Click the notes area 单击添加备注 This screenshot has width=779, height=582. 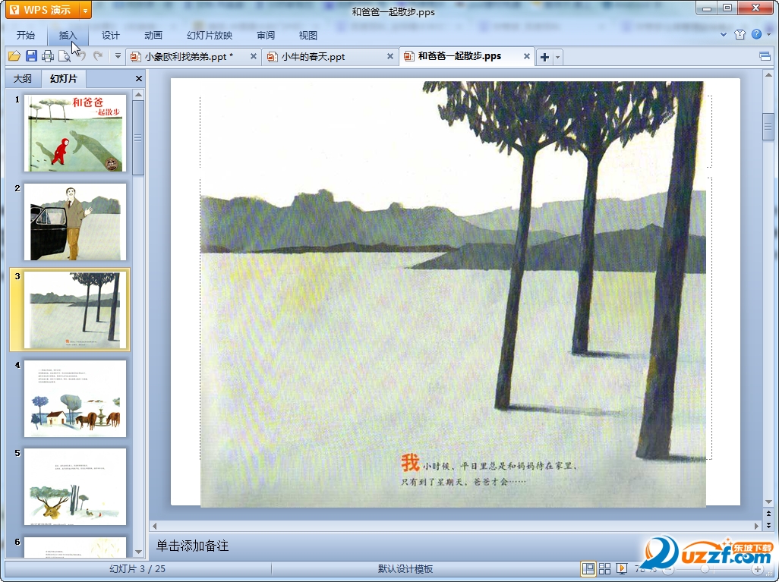(193, 546)
